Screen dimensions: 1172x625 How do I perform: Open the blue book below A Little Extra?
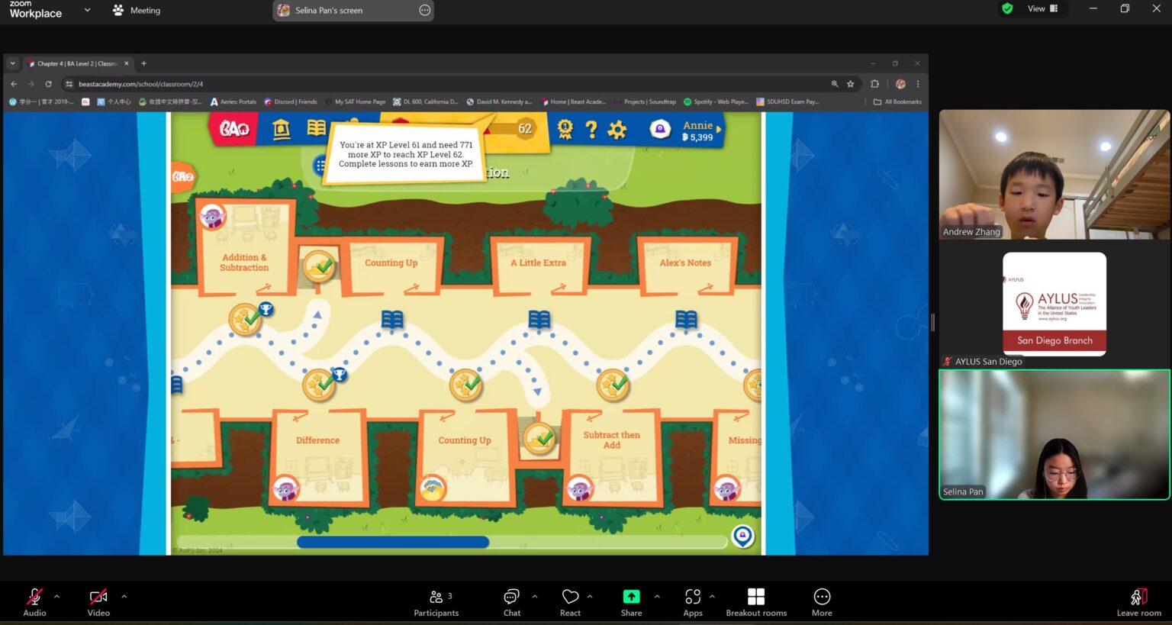(x=539, y=319)
